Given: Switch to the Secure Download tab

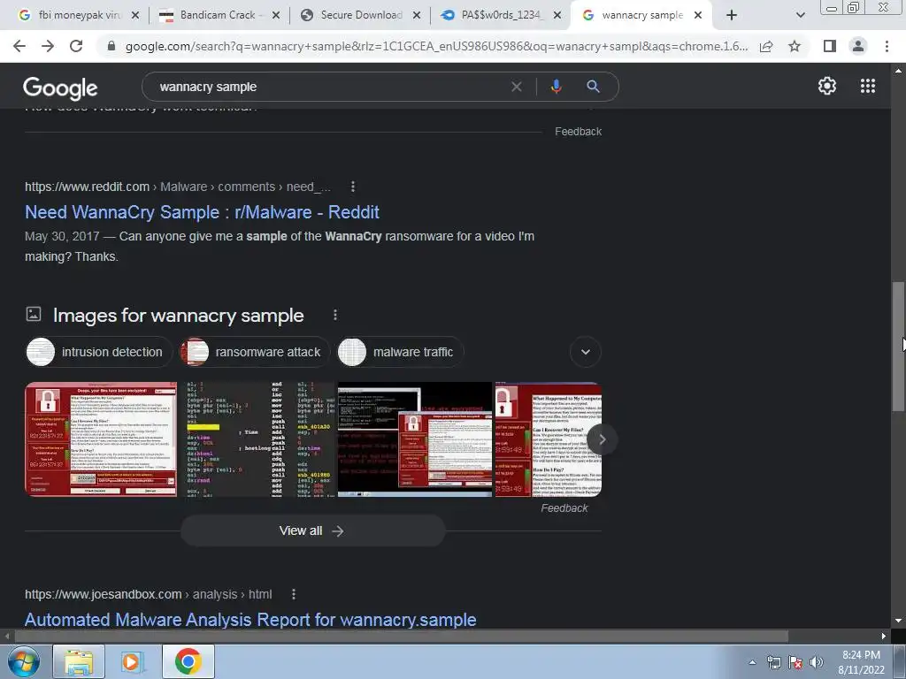Looking at the screenshot, I should coord(361,16).
